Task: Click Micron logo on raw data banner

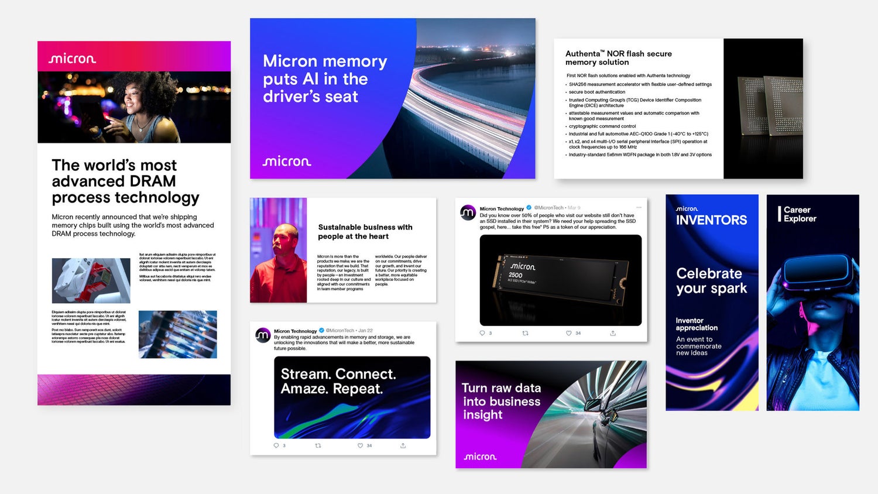Action: (480, 456)
